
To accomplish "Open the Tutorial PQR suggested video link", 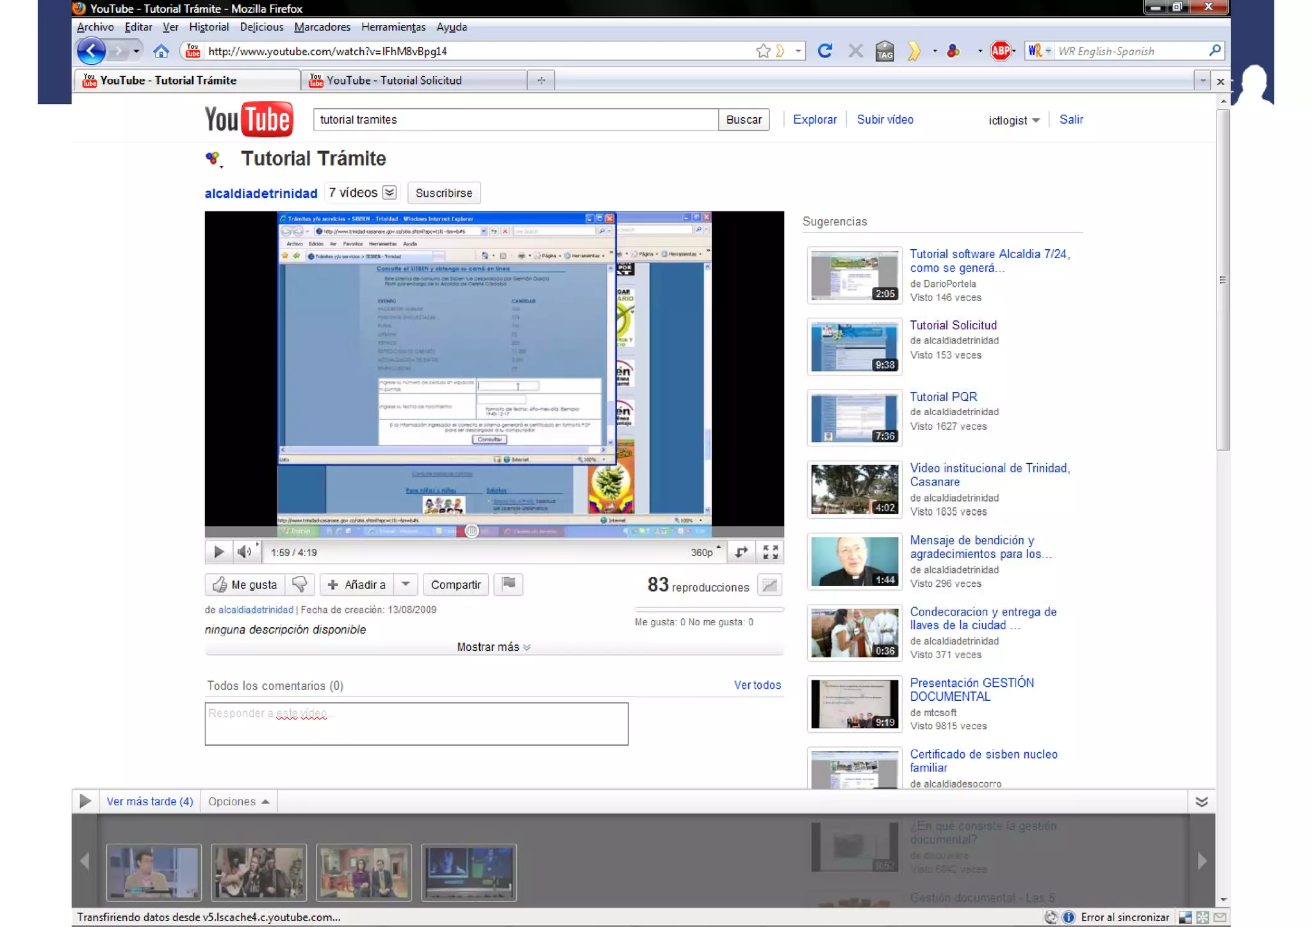I will [x=943, y=397].
